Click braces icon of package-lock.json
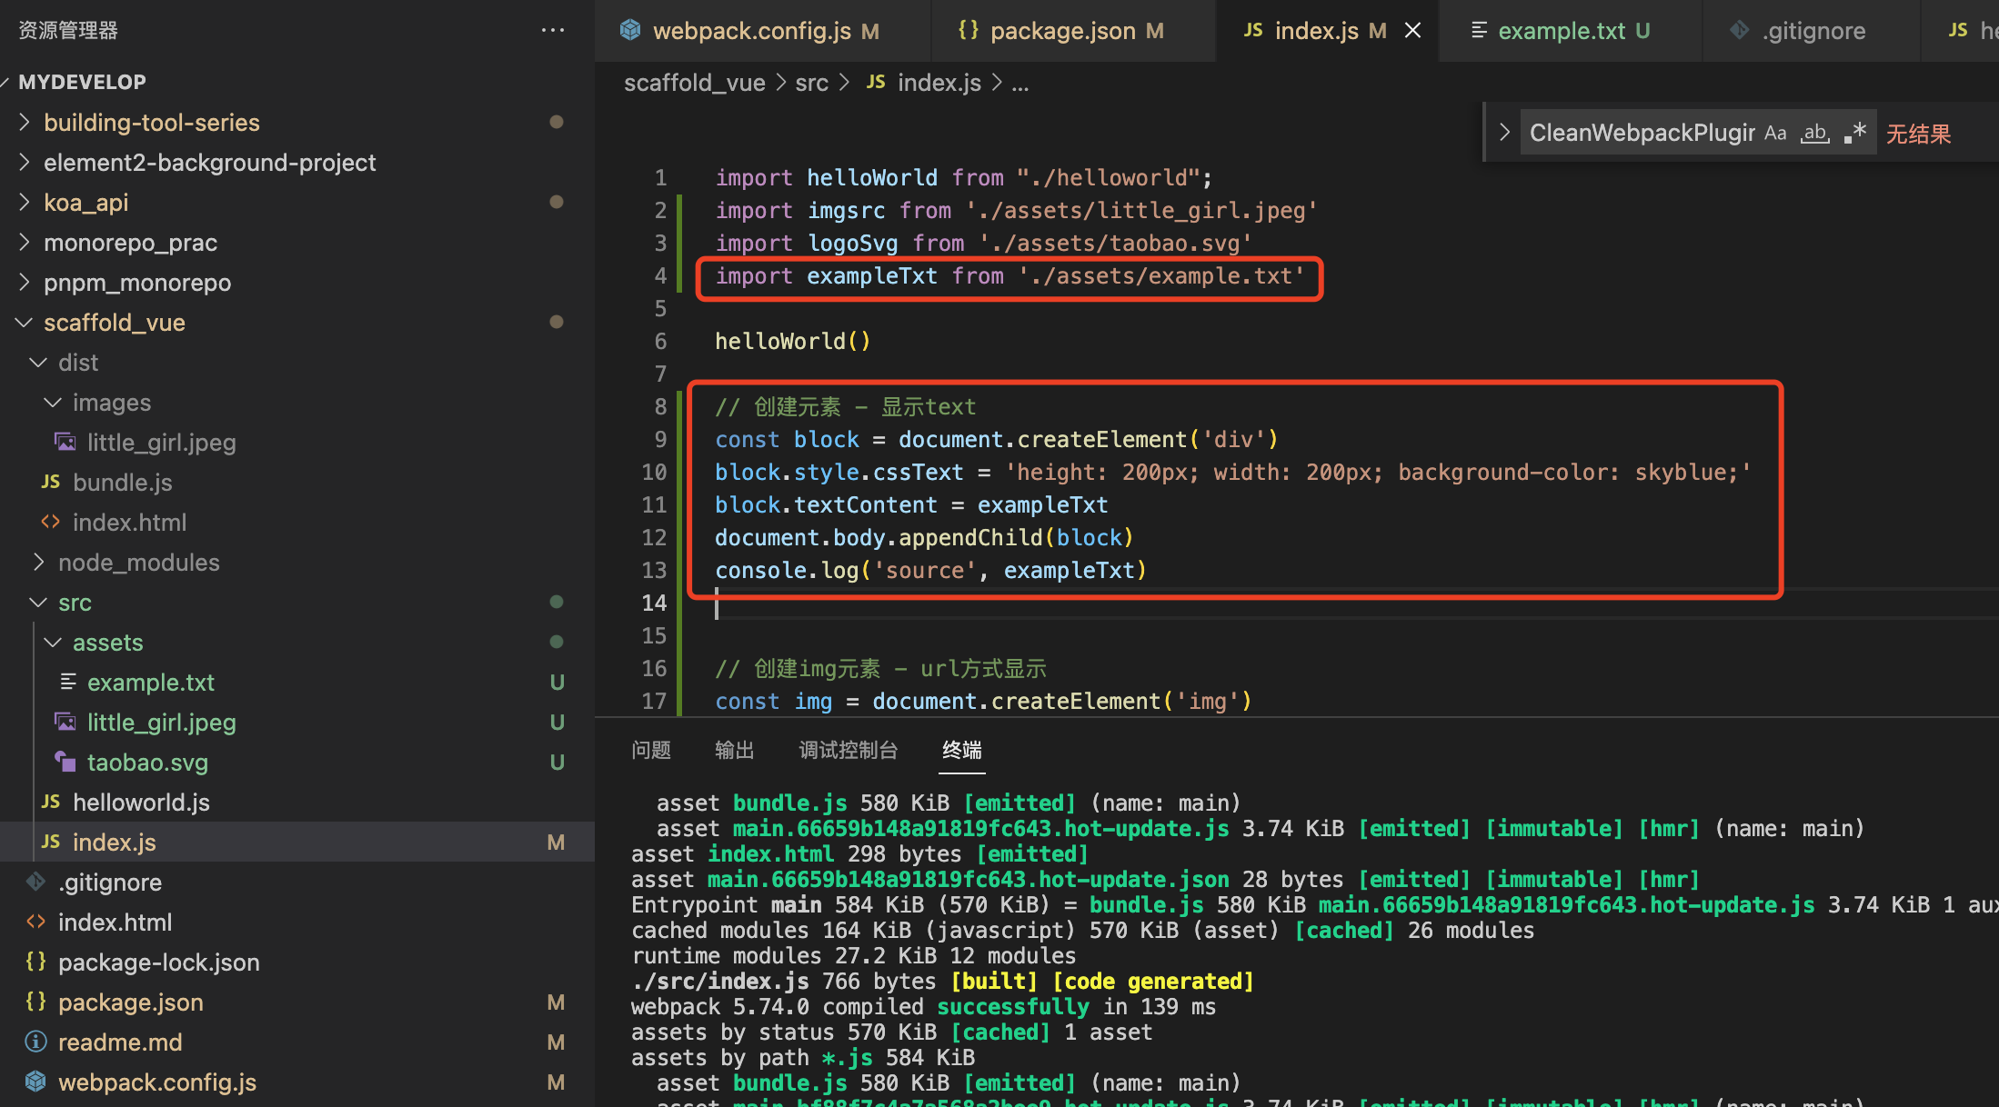1999x1107 pixels. pyautogui.click(x=36, y=962)
